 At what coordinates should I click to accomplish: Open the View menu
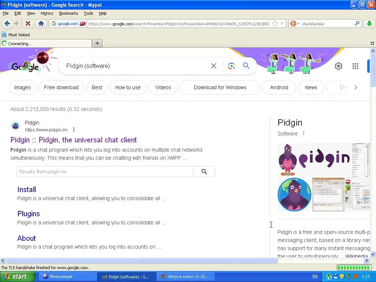point(31,13)
